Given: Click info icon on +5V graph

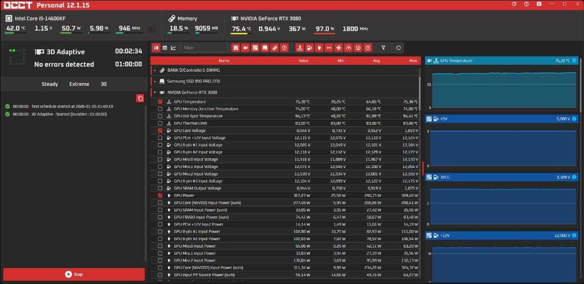Looking at the screenshot, I should [574, 119].
